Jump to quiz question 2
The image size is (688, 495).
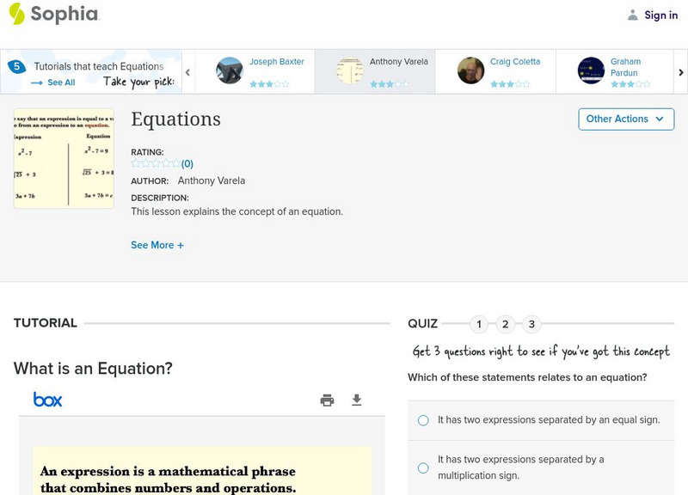point(506,324)
